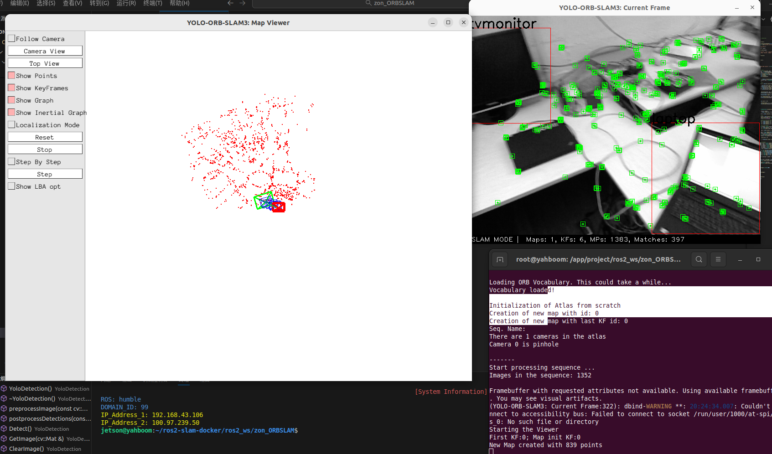Toggle the Show Graph checkbox
Screen dimensions: 772x454
point(11,100)
